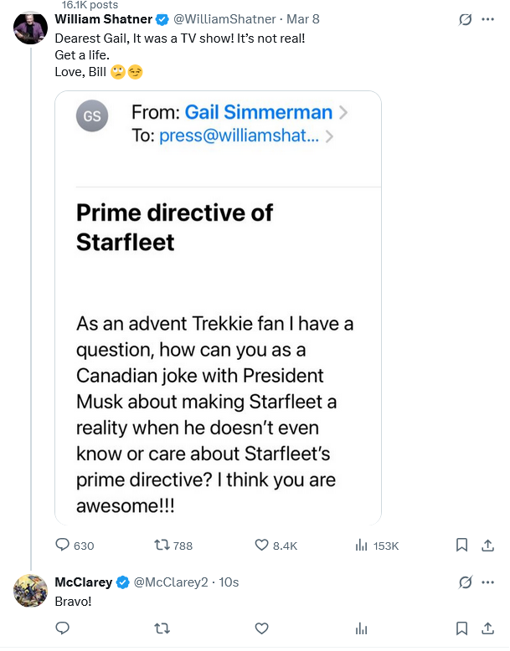Like William Shatner's post
The width and height of the screenshot is (510, 651).
click(x=261, y=545)
